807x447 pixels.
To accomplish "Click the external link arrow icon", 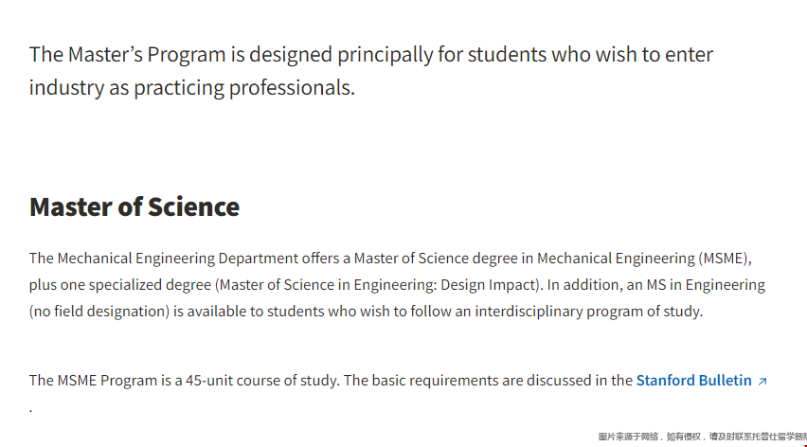I will (x=762, y=382).
